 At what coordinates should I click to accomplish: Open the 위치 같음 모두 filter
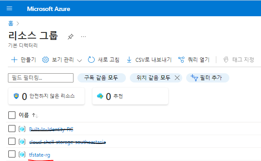154,78
